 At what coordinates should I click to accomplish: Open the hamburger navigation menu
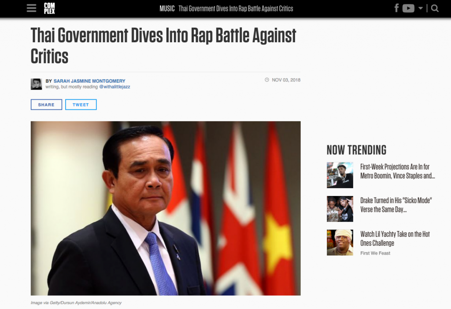pyautogui.click(x=31, y=8)
